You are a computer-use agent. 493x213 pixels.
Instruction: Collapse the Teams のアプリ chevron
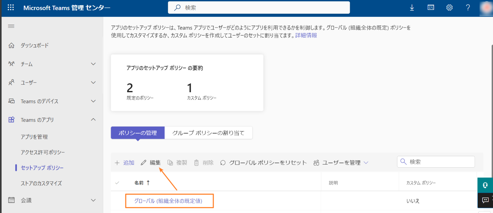pos(93,120)
